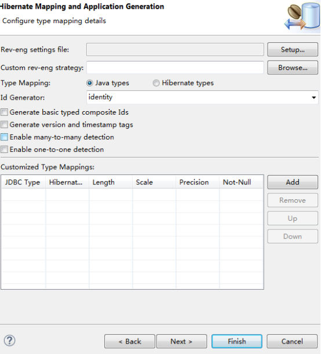The height and width of the screenshot is (354, 321).
Task: Enable Generate basic typed composite Ids
Action: tap(4, 112)
